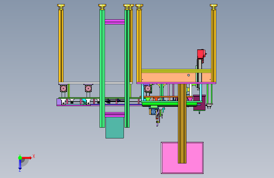Select the leftmost pink round motor face

click(x=64, y=88)
